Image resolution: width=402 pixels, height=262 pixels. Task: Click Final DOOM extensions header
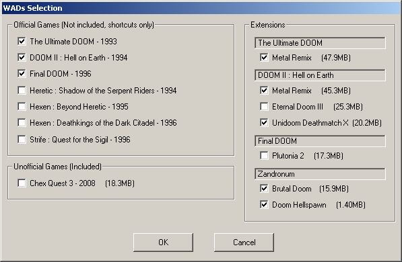[x=320, y=141]
